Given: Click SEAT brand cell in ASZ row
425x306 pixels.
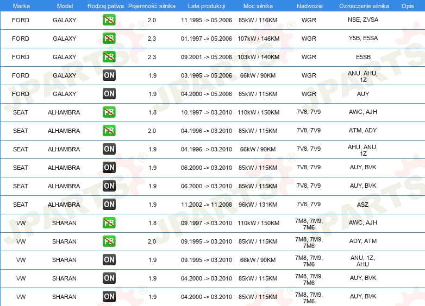Looking at the screenshot, I should click(x=21, y=204).
